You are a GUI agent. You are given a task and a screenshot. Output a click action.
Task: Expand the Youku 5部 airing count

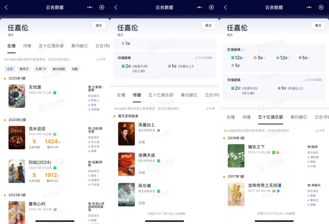304,58
